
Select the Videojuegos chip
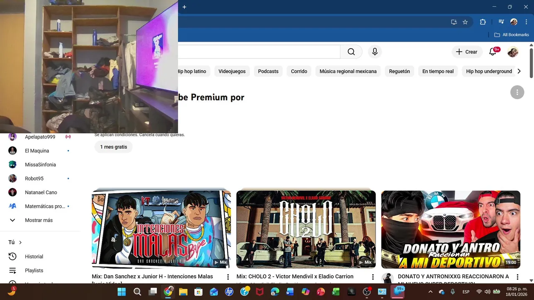click(232, 71)
